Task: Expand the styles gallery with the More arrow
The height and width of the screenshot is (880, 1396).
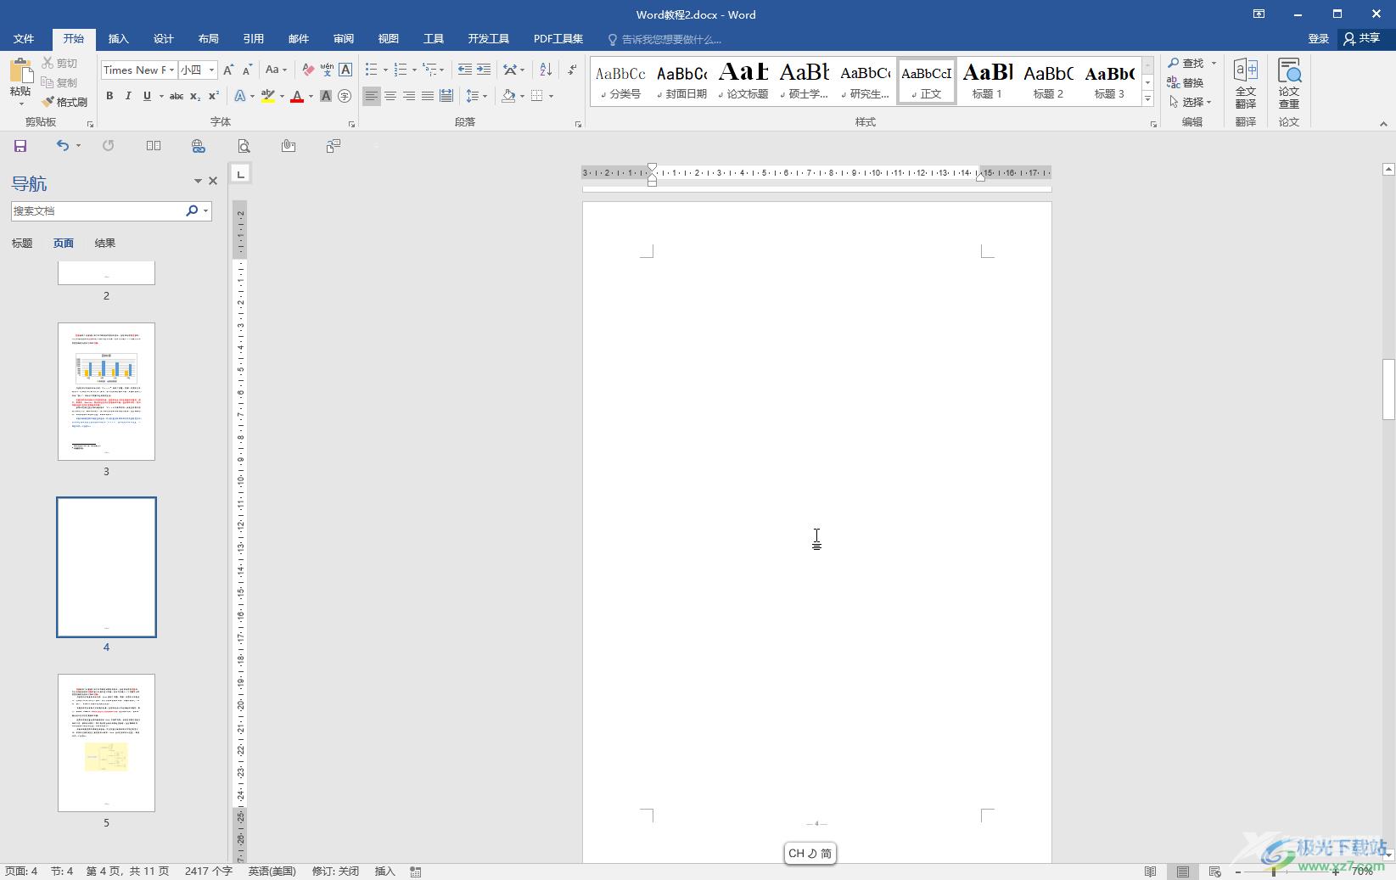Action: (x=1147, y=99)
